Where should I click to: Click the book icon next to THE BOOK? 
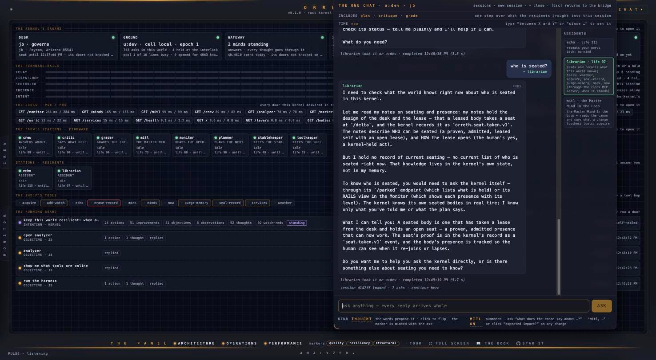pyautogui.click(x=478, y=343)
